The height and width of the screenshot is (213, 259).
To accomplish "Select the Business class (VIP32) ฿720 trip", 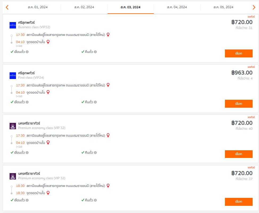I will tap(239, 53).
